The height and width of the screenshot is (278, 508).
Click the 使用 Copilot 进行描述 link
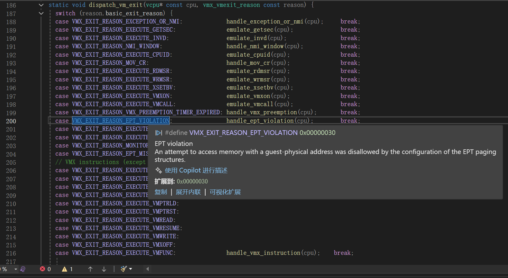tap(196, 170)
